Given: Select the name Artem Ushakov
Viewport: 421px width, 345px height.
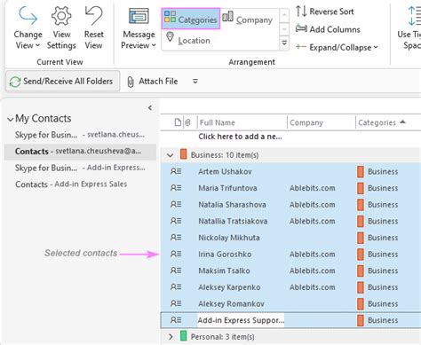Looking at the screenshot, I should click(225, 171).
